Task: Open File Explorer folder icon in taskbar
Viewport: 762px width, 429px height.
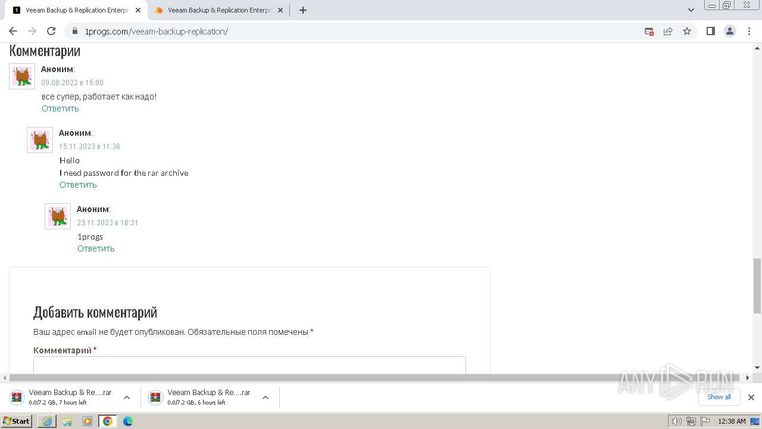Action: coord(67,421)
